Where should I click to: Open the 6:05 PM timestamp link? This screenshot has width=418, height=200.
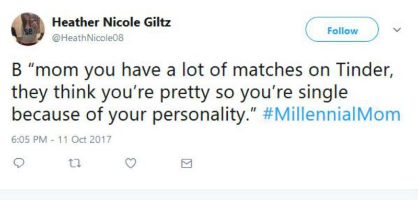coord(29,139)
